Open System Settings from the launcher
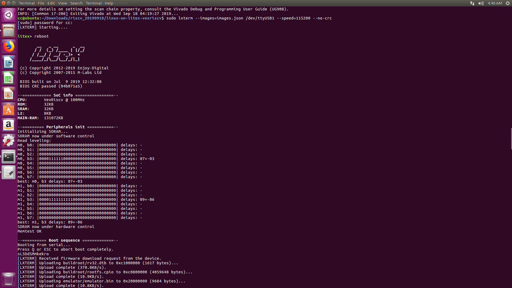This screenshot has width=512, height=288. pos(9,141)
